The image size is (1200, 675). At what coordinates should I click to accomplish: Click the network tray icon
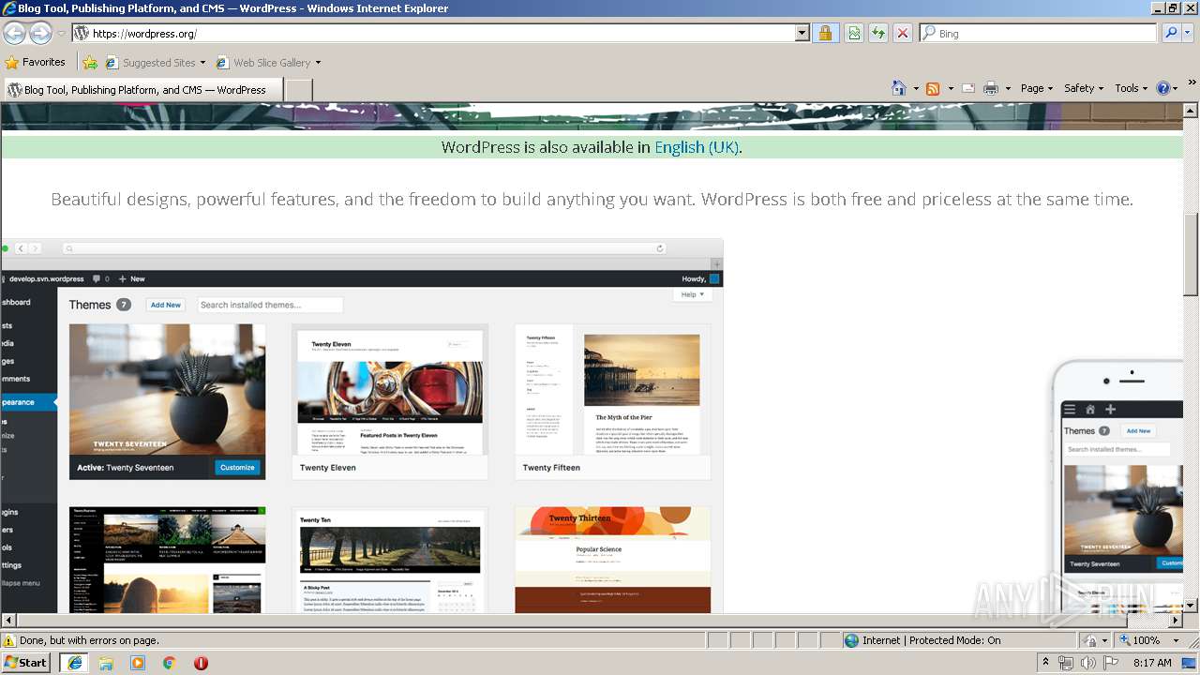pos(1066,663)
